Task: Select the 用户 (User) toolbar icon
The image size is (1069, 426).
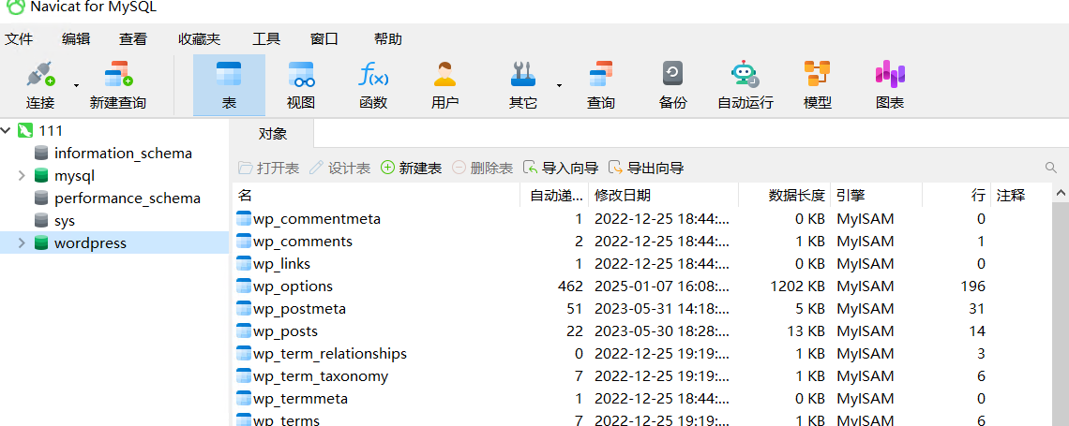Action: pyautogui.click(x=444, y=86)
